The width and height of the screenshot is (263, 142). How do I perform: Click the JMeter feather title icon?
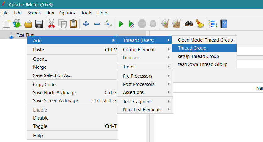click(3, 4)
